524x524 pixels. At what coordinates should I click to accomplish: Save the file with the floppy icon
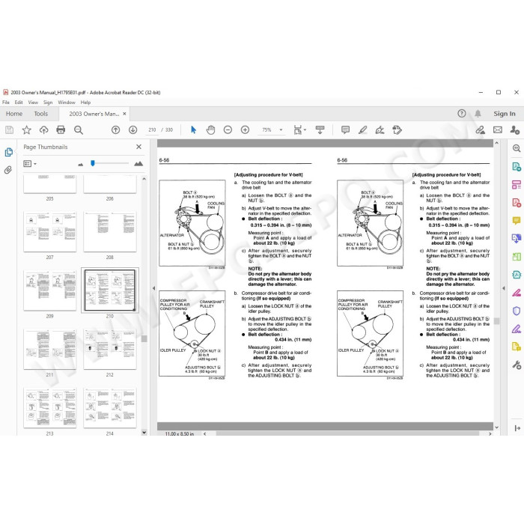click(9, 130)
